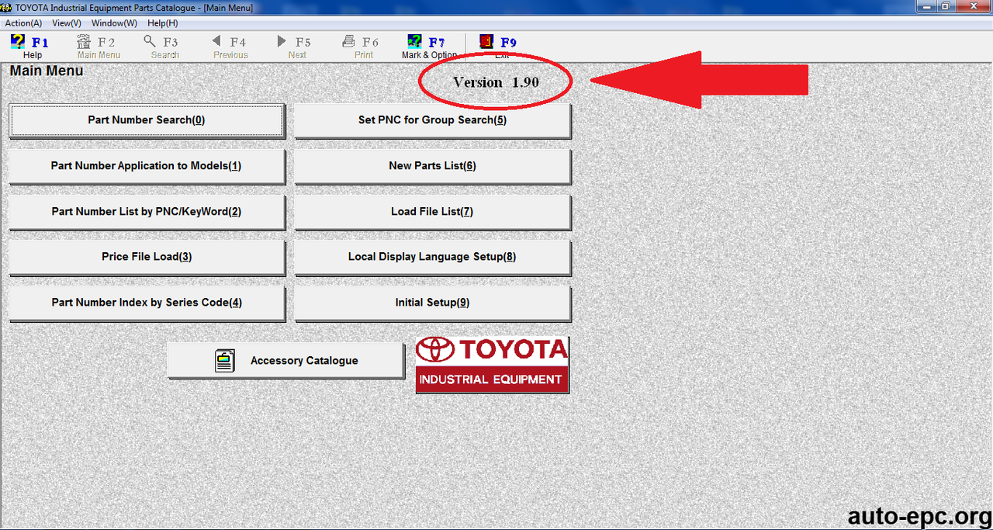Go back with F4 Previous arrow
993x530 pixels.
click(x=216, y=42)
